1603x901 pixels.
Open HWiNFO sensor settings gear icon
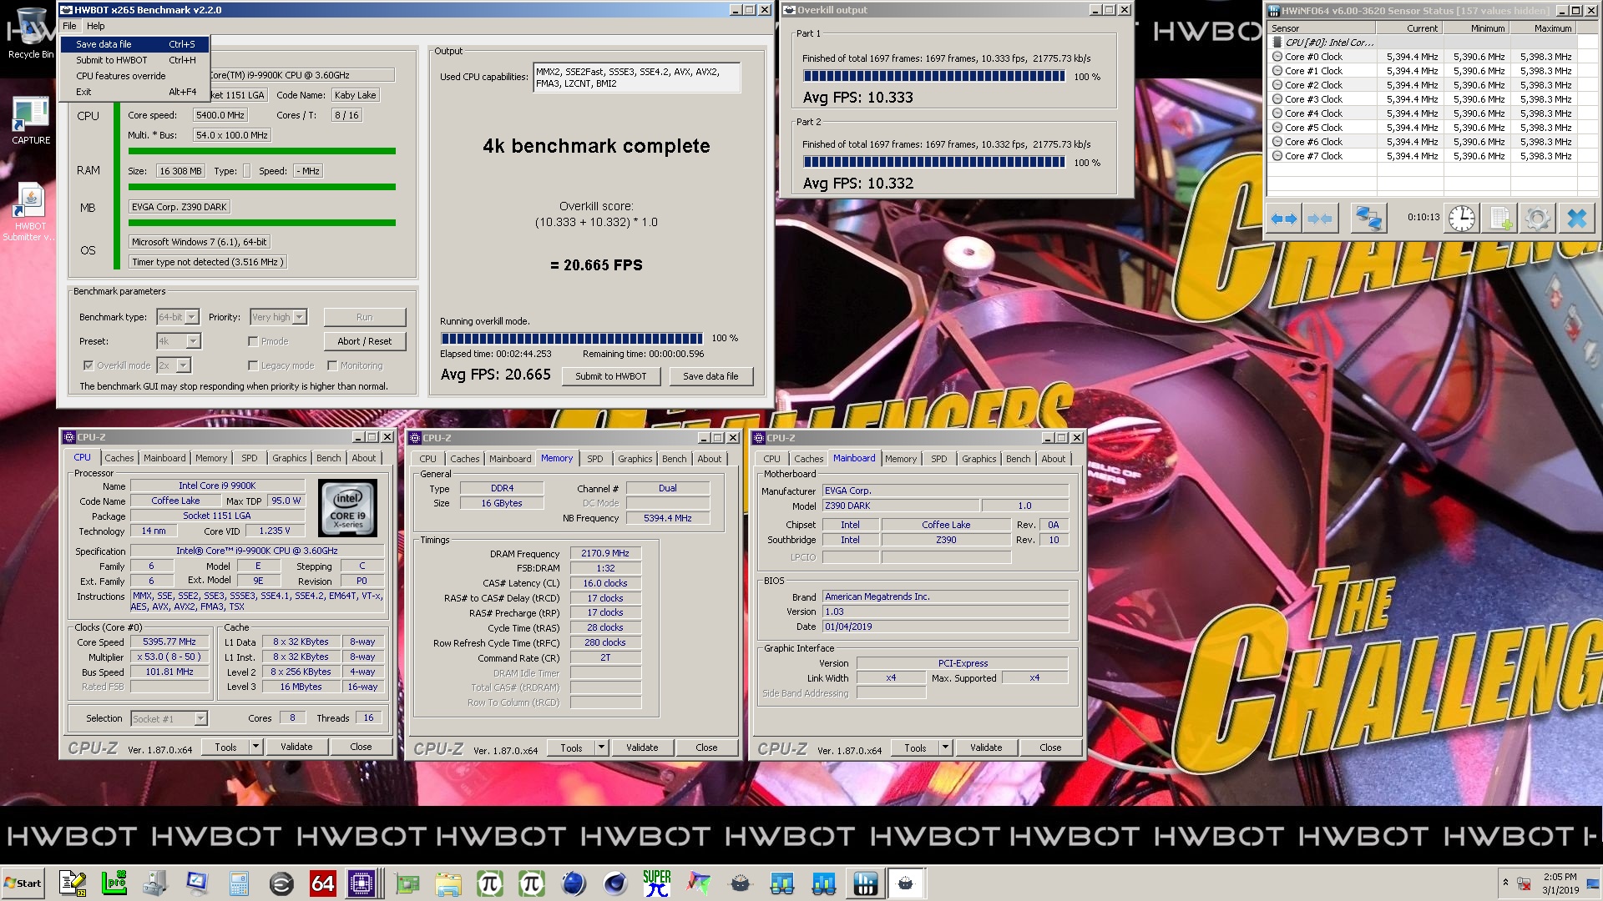point(1537,219)
